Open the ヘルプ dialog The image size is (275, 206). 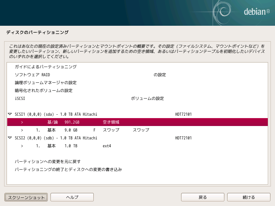pyautogui.click(x=72, y=197)
